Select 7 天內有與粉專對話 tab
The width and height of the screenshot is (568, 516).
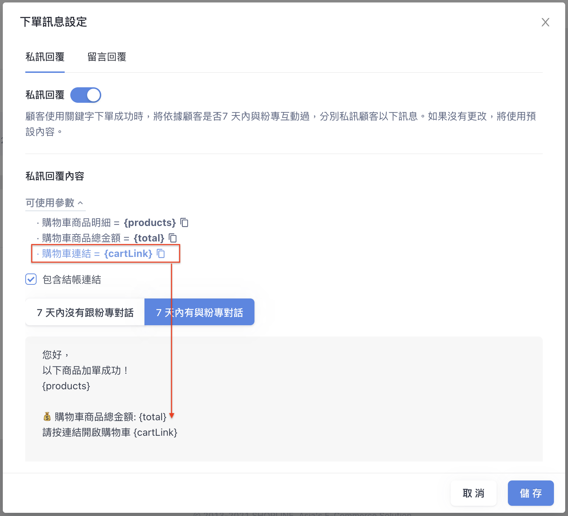tap(199, 312)
